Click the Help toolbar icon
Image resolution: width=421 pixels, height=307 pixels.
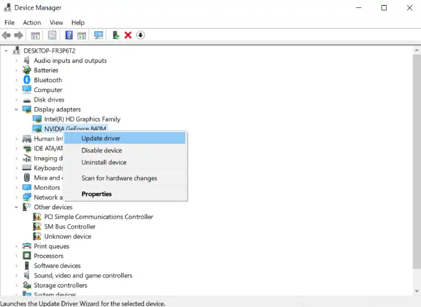coord(69,35)
